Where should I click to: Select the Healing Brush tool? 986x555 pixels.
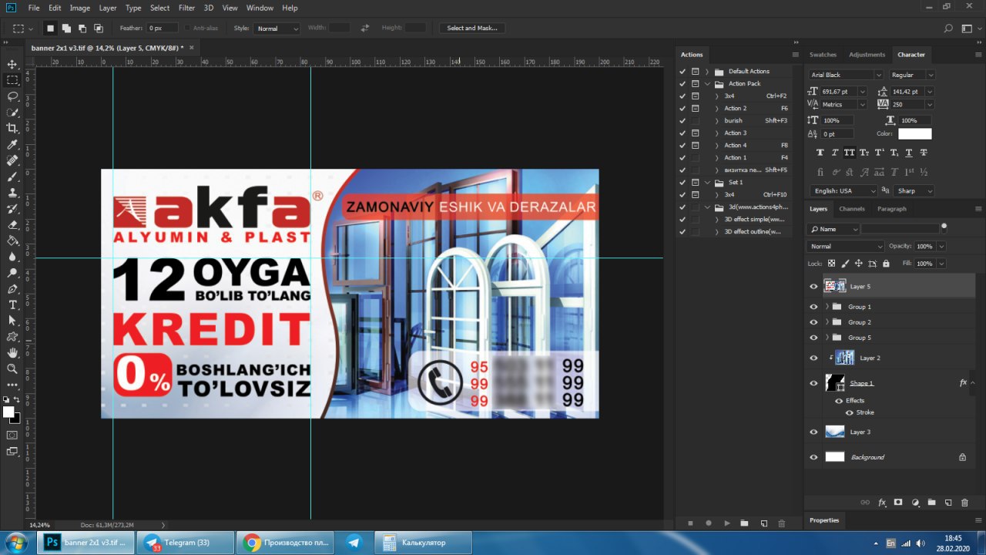click(12, 160)
